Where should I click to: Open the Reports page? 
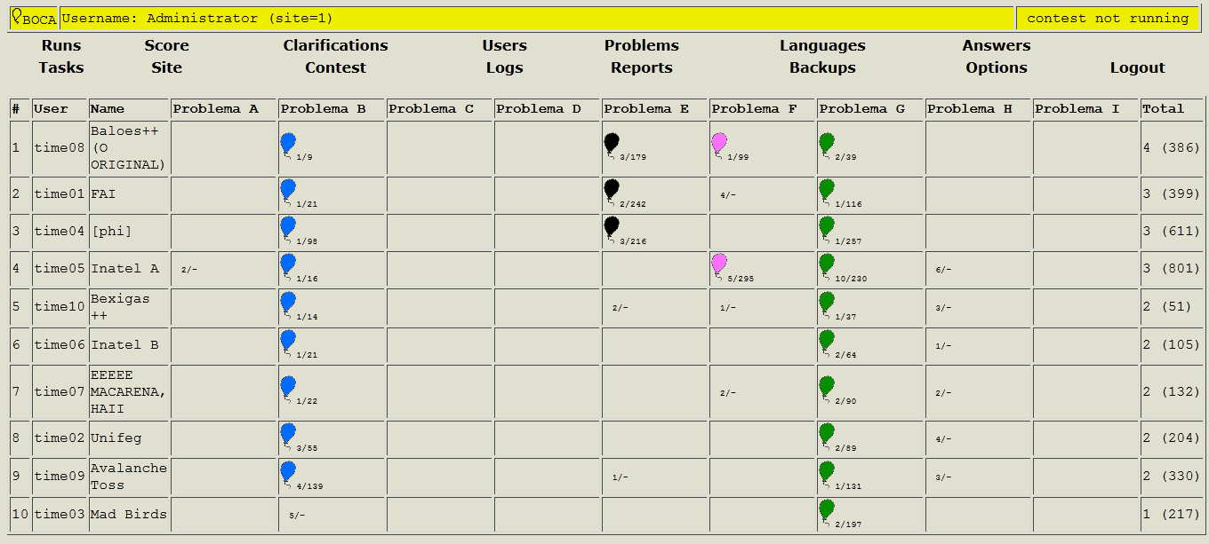click(641, 67)
